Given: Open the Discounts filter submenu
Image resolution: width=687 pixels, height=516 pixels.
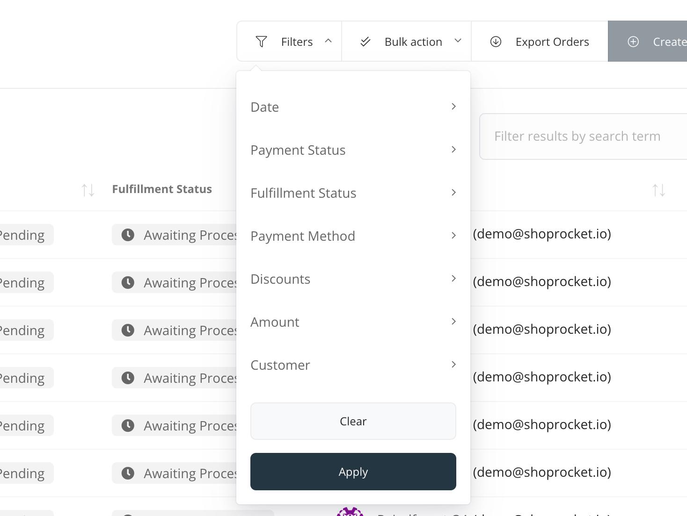Looking at the screenshot, I should pyautogui.click(x=353, y=279).
